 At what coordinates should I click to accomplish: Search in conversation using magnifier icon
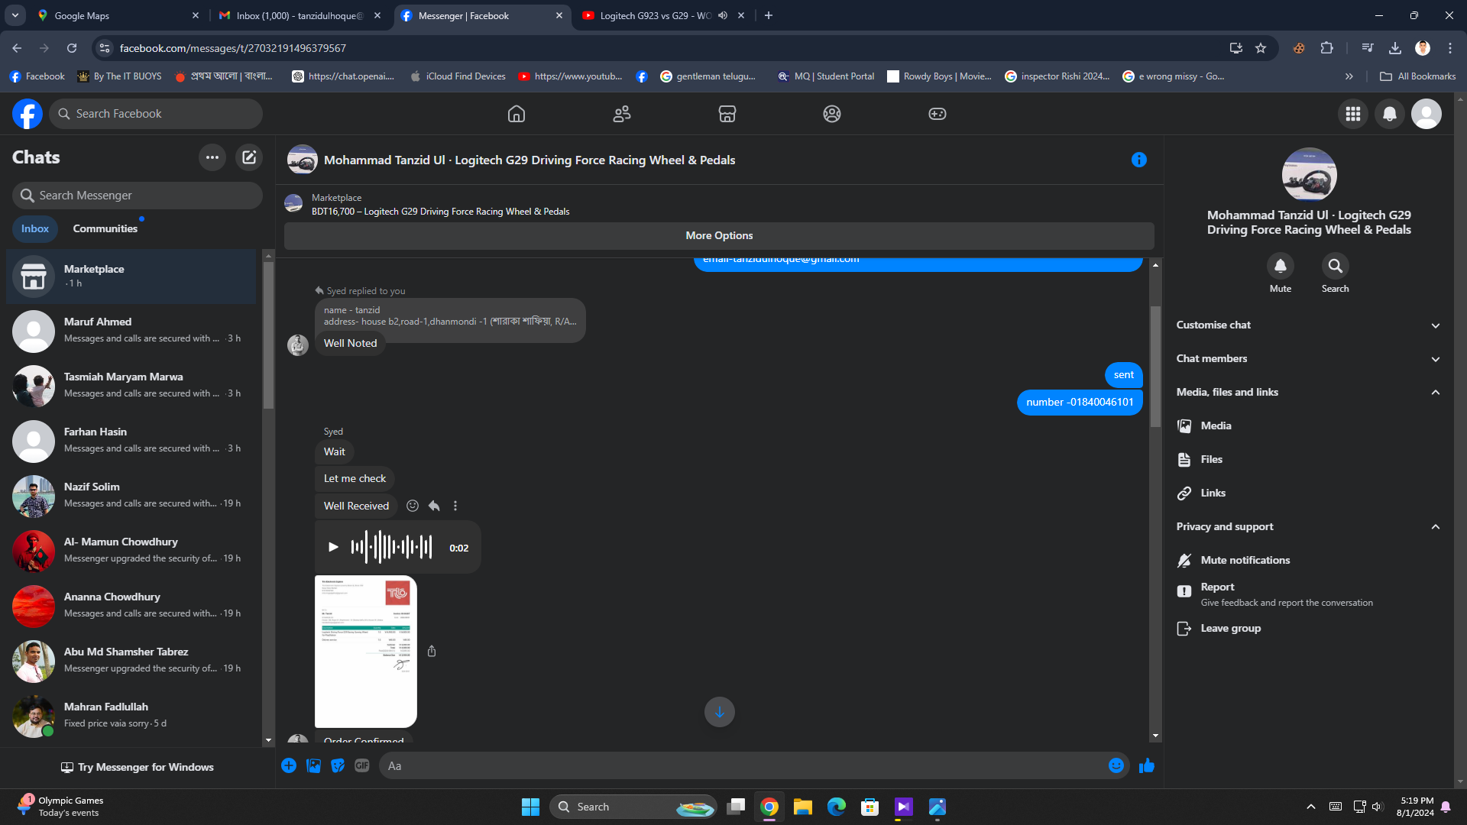1336,266
